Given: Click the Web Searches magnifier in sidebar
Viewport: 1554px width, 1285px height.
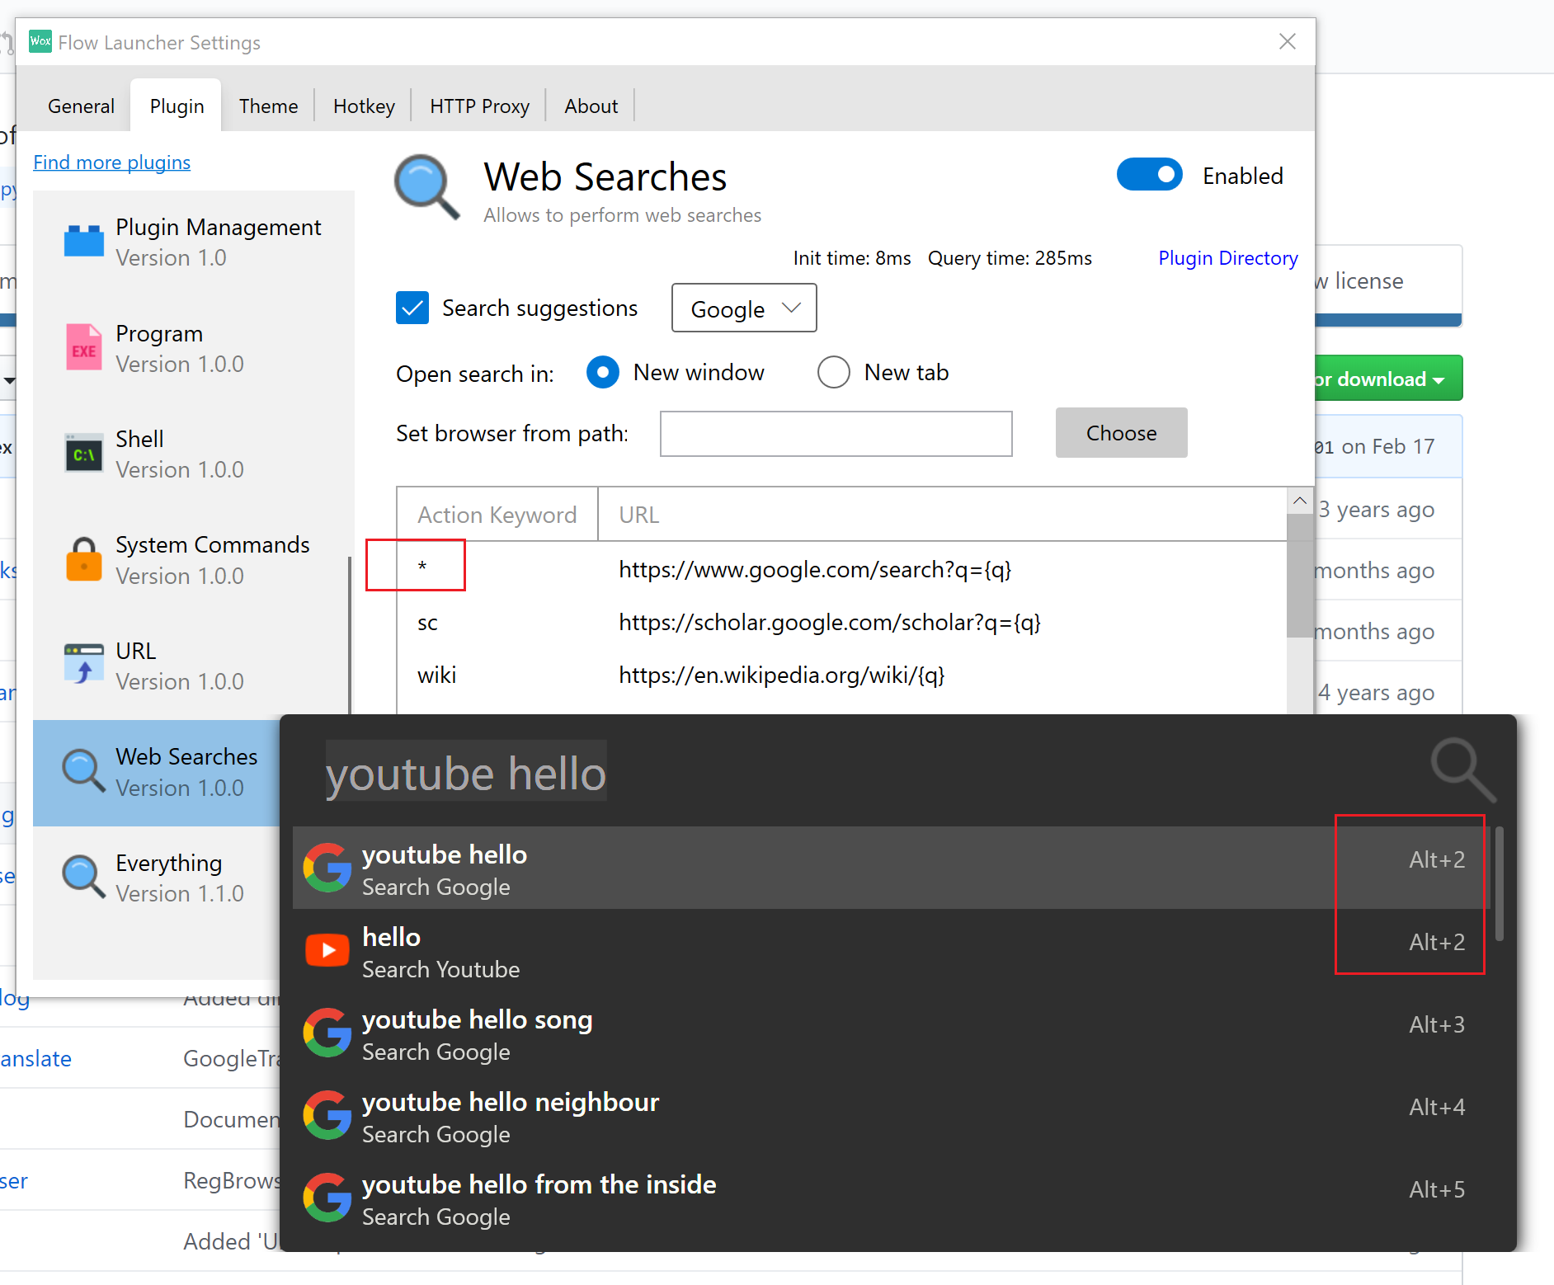Looking at the screenshot, I should [x=84, y=772].
